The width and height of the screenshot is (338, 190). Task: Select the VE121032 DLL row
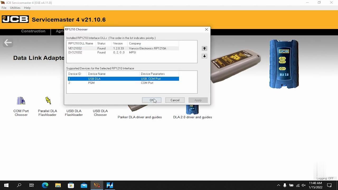point(123,48)
